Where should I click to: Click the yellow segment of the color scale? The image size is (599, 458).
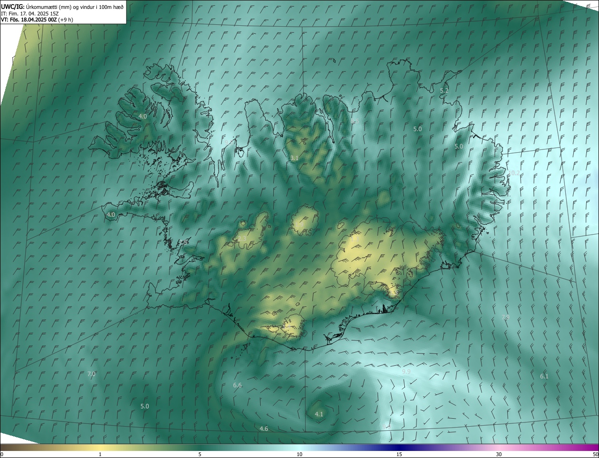coord(101,447)
